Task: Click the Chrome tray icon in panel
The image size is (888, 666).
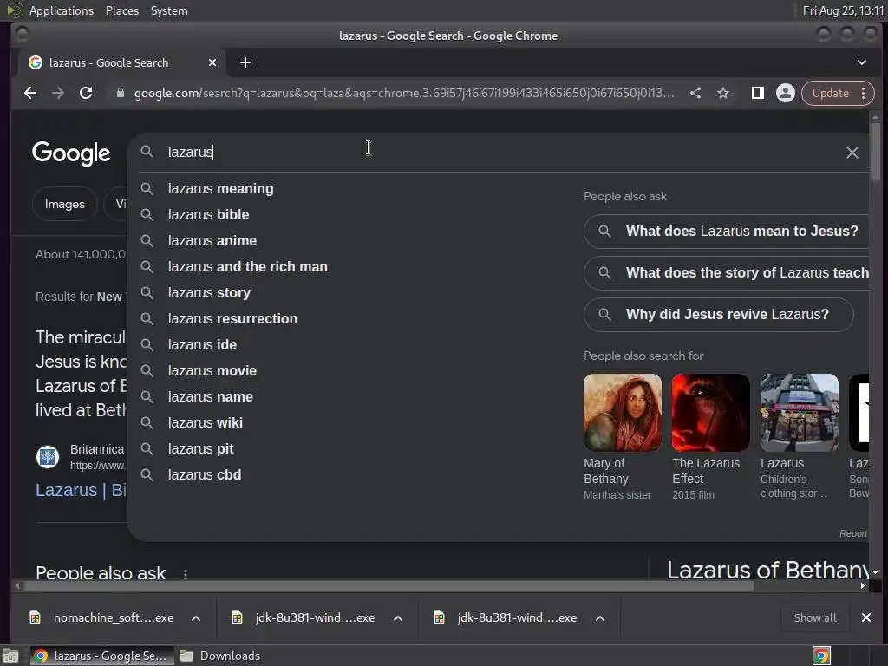Action: (x=821, y=656)
